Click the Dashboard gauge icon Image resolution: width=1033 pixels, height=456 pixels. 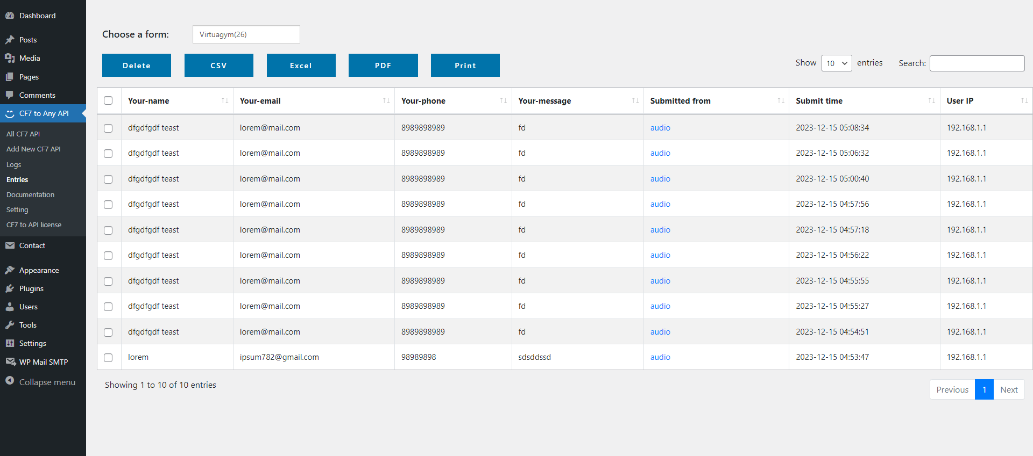pos(10,16)
